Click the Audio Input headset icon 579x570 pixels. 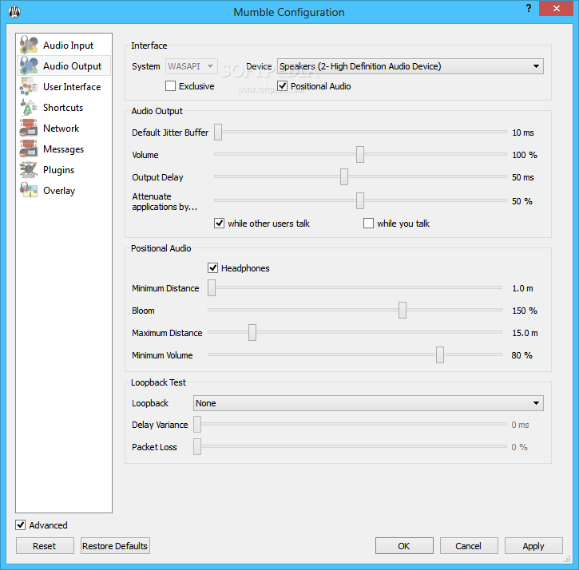click(29, 45)
